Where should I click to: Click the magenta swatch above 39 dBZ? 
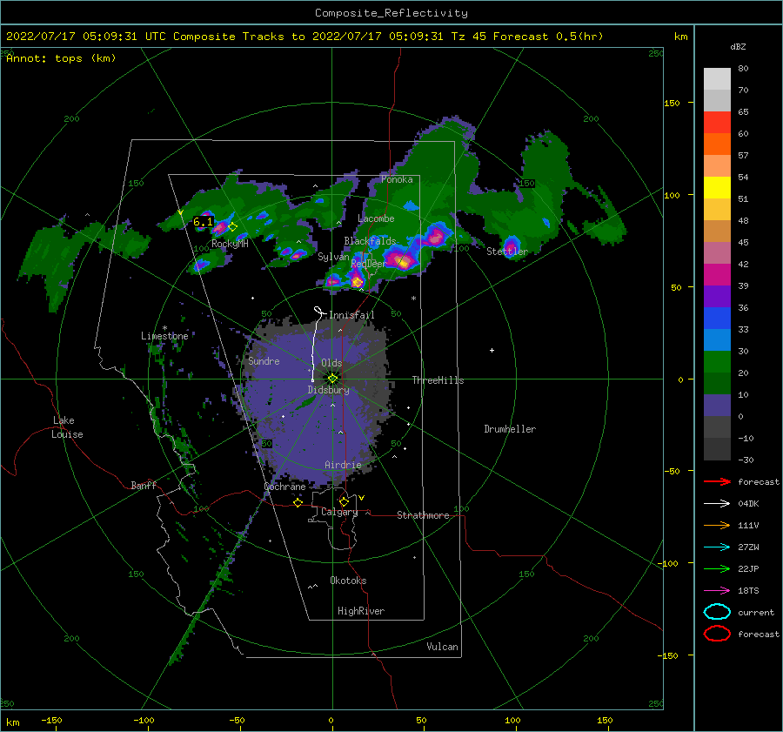(717, 275)
